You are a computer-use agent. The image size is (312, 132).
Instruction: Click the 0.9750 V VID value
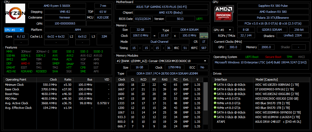(103, 103)
